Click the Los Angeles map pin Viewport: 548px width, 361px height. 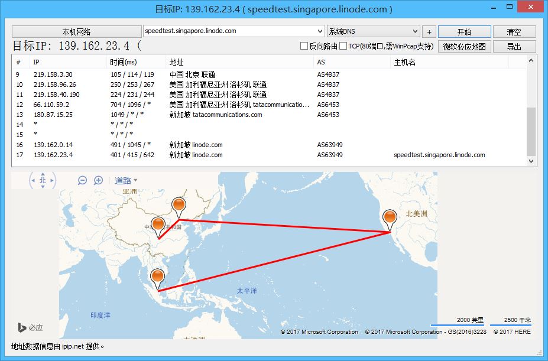pyautogui.click(x=389, y=219)
